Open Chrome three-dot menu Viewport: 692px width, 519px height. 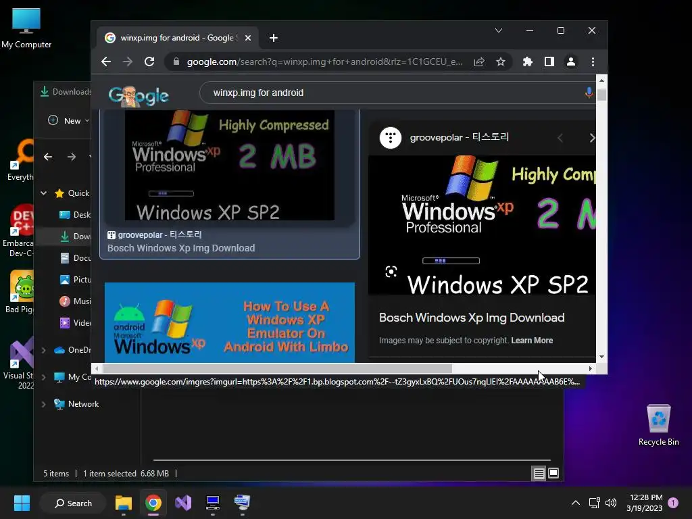tap(593, 61)
